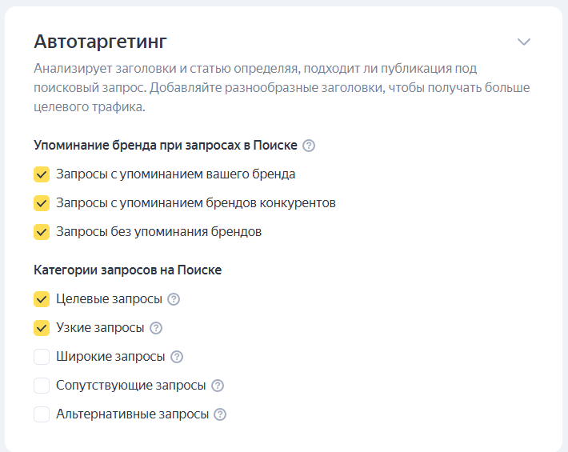Click the Широкие запросы label text

tap(110, 357)
